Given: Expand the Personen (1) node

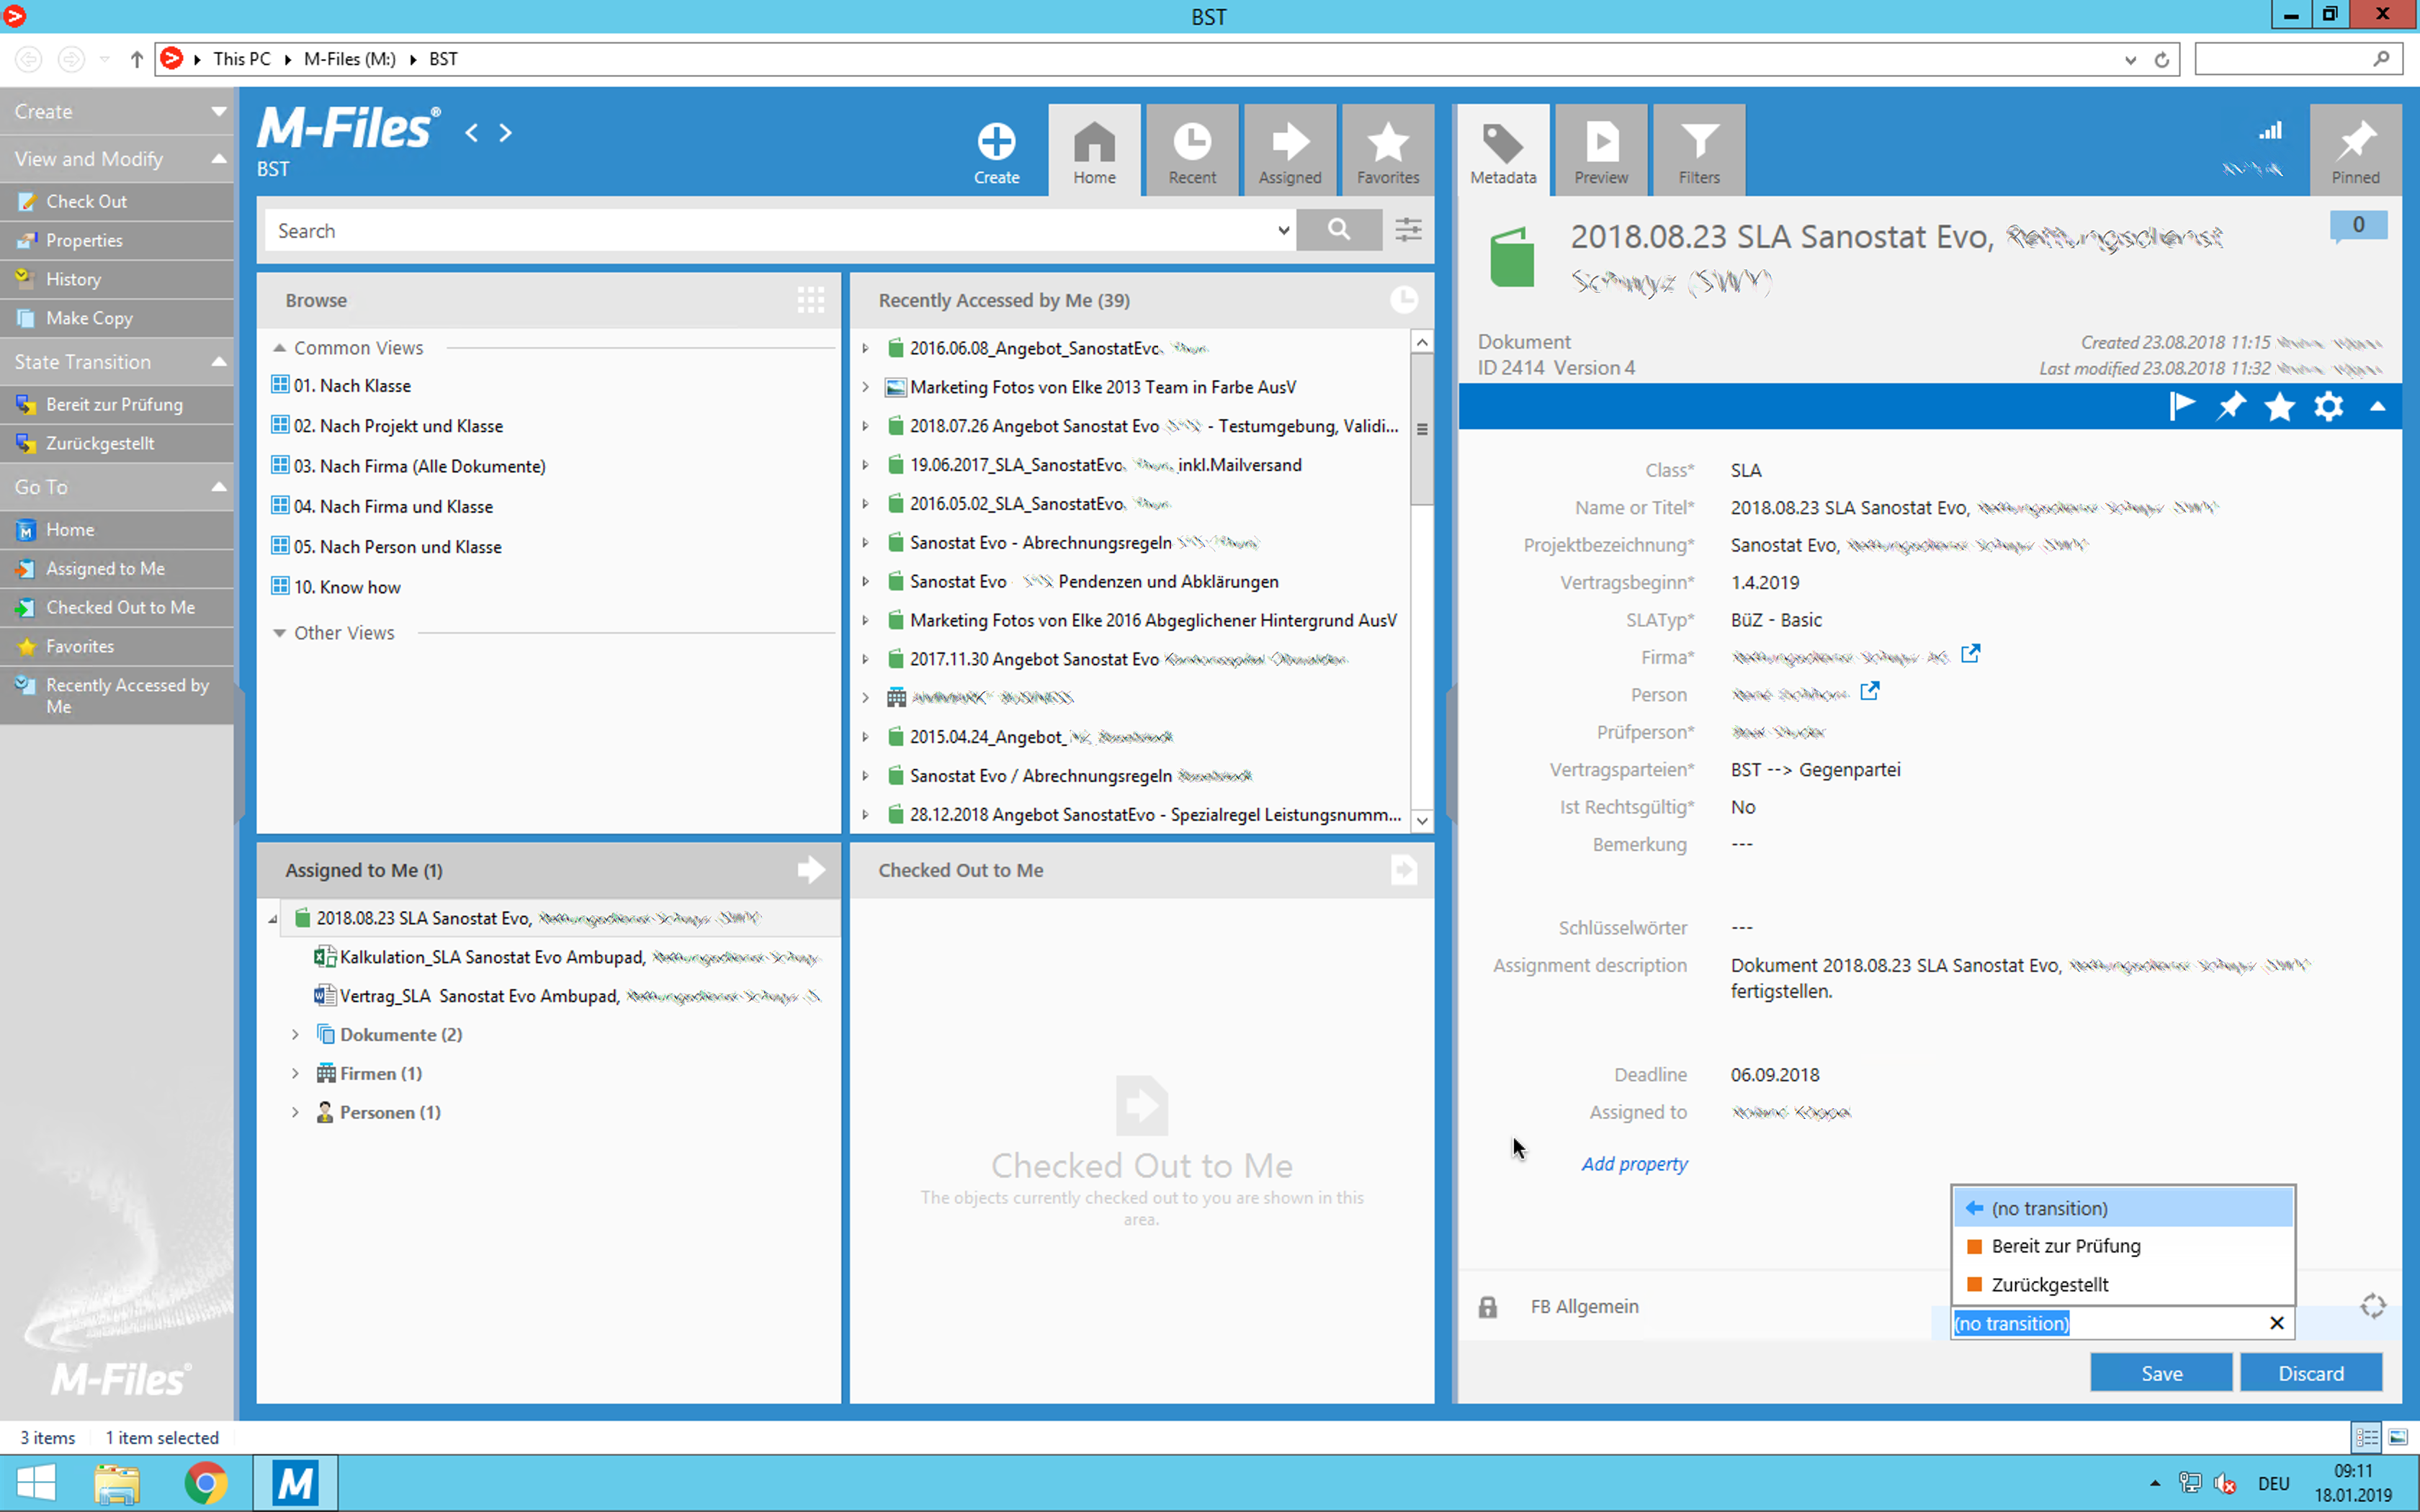Looking at the screenshot, I should pyautogui.click(x=296, y=1112).
